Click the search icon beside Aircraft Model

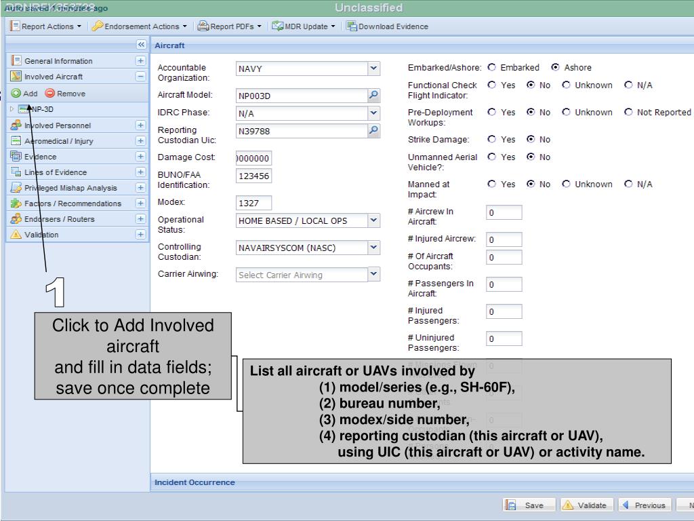374,96
